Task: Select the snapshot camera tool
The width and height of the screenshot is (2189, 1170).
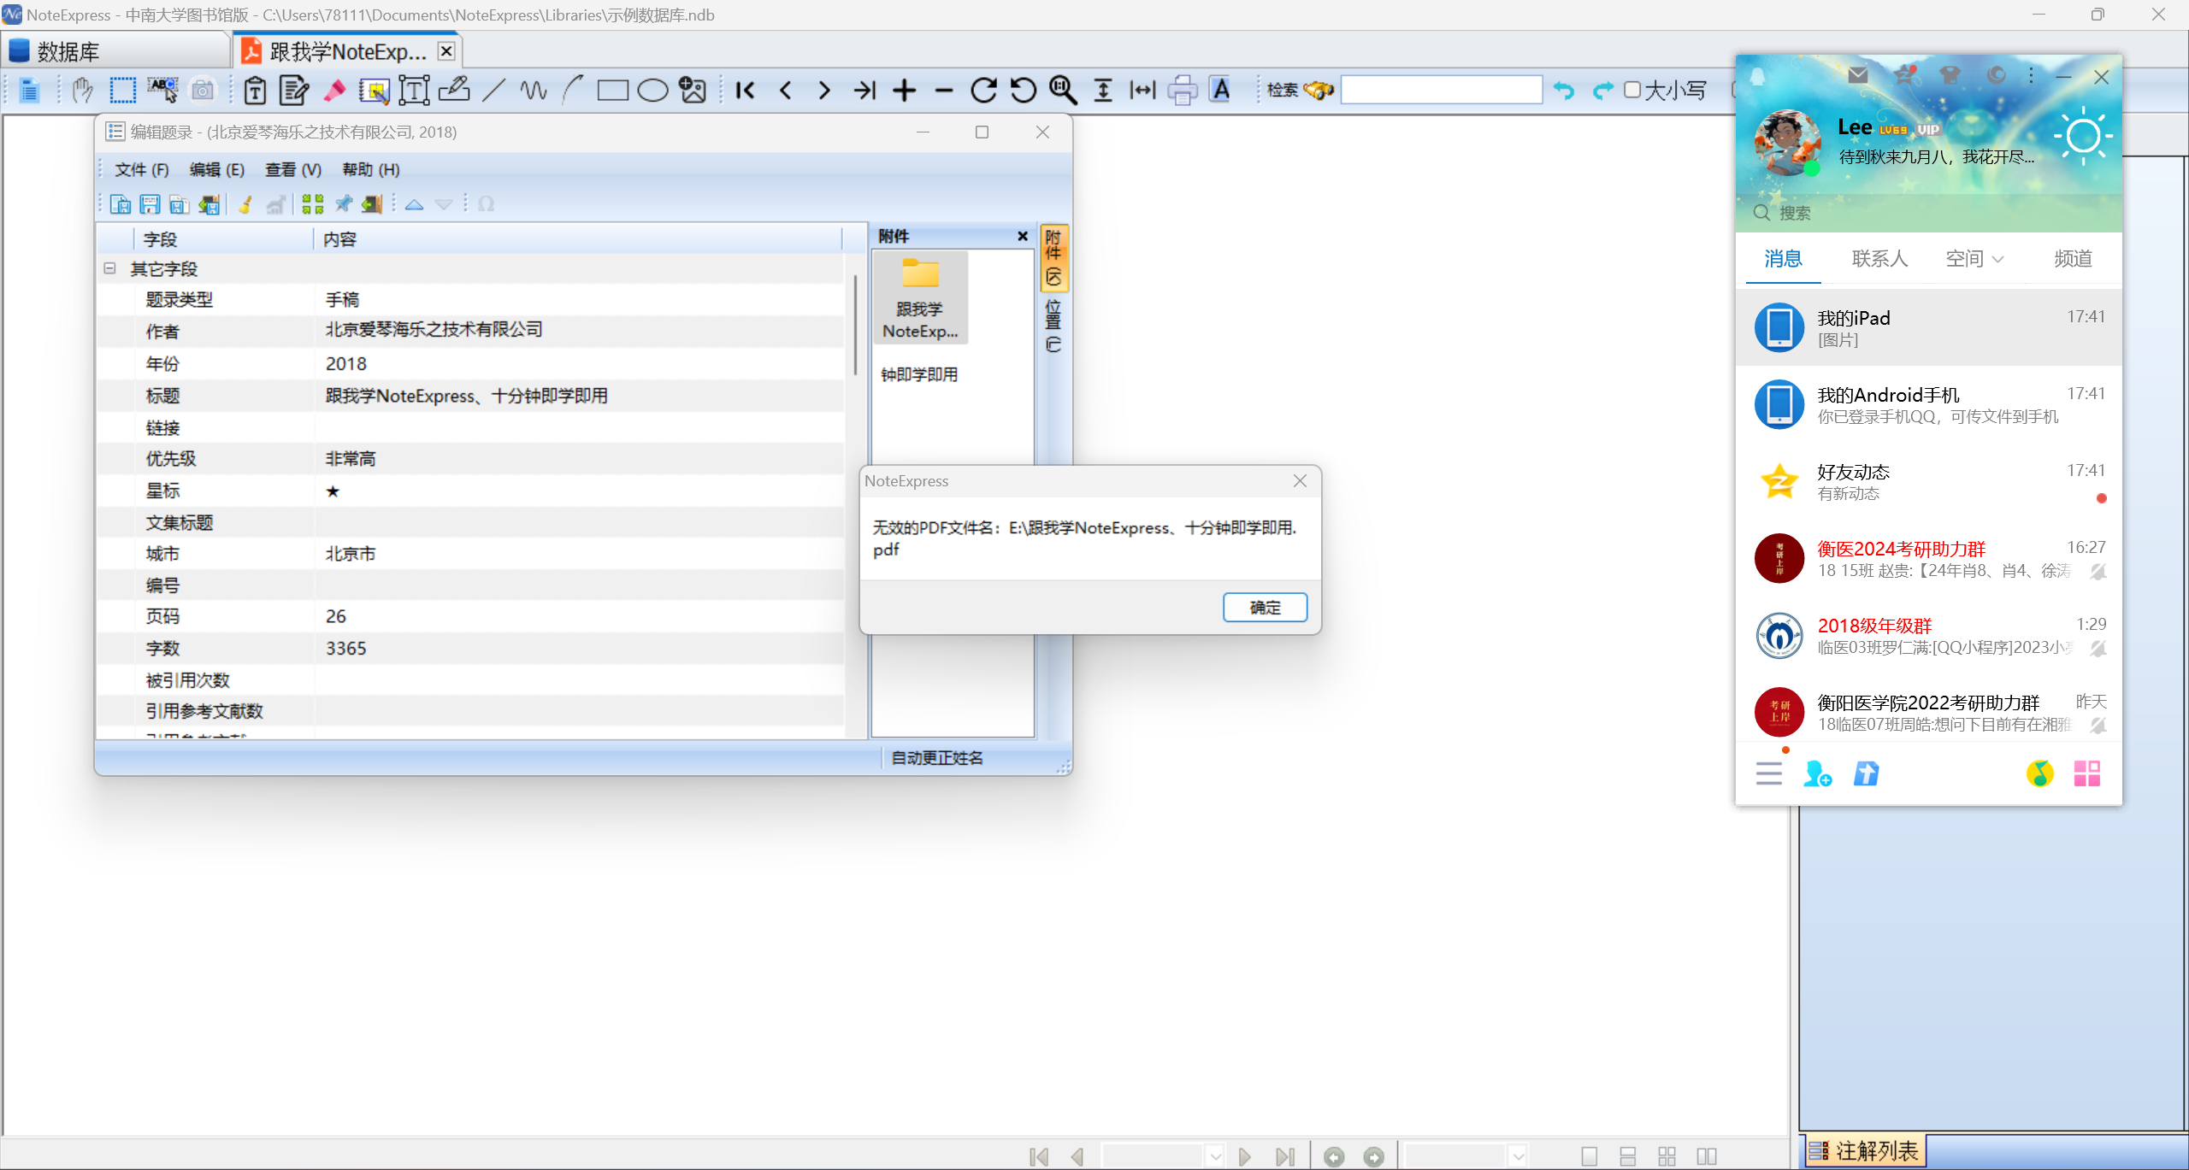Action: coord(203,90)
